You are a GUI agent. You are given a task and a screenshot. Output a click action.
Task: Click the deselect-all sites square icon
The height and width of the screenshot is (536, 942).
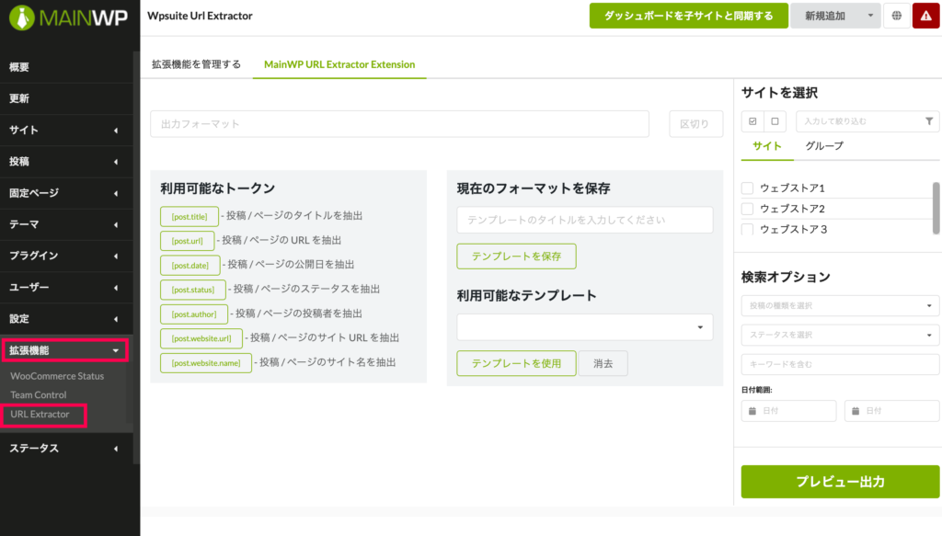point(775,121)
